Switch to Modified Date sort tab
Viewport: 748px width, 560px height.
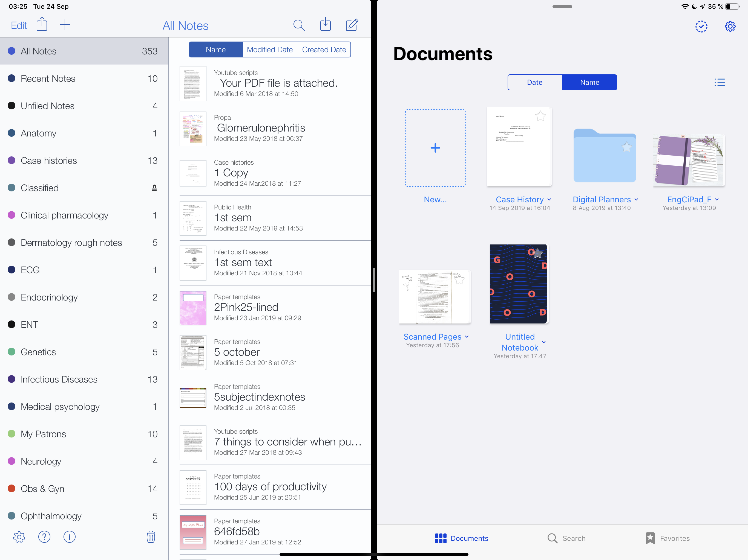tap(270, 49)
